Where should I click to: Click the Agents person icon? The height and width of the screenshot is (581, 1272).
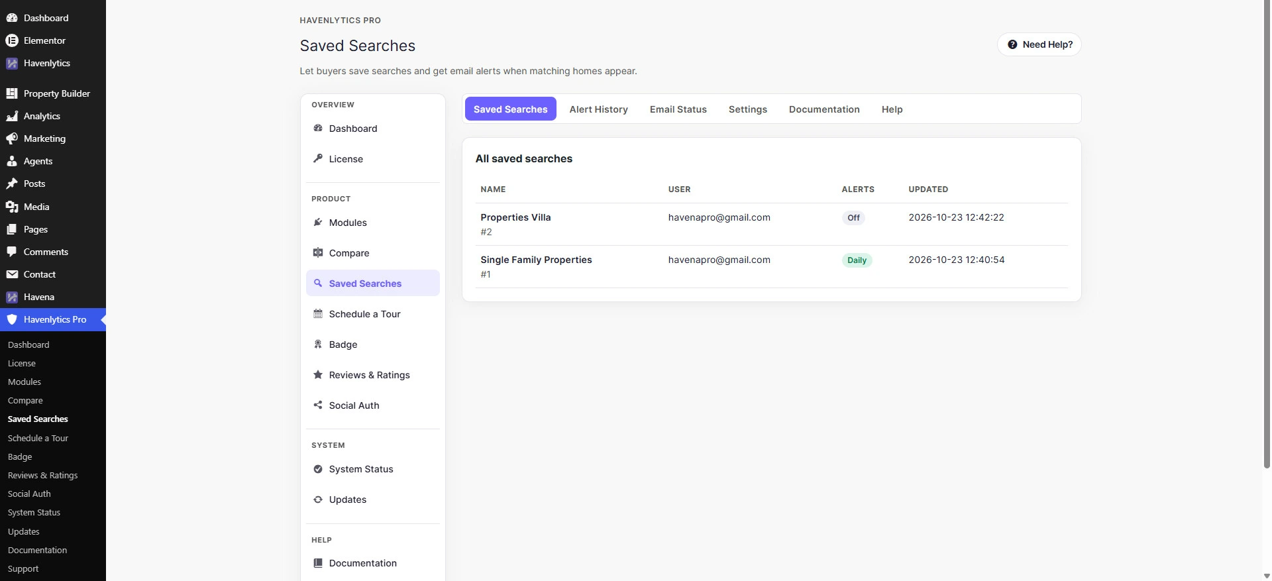pyautogui.click(x=12, y=161)
